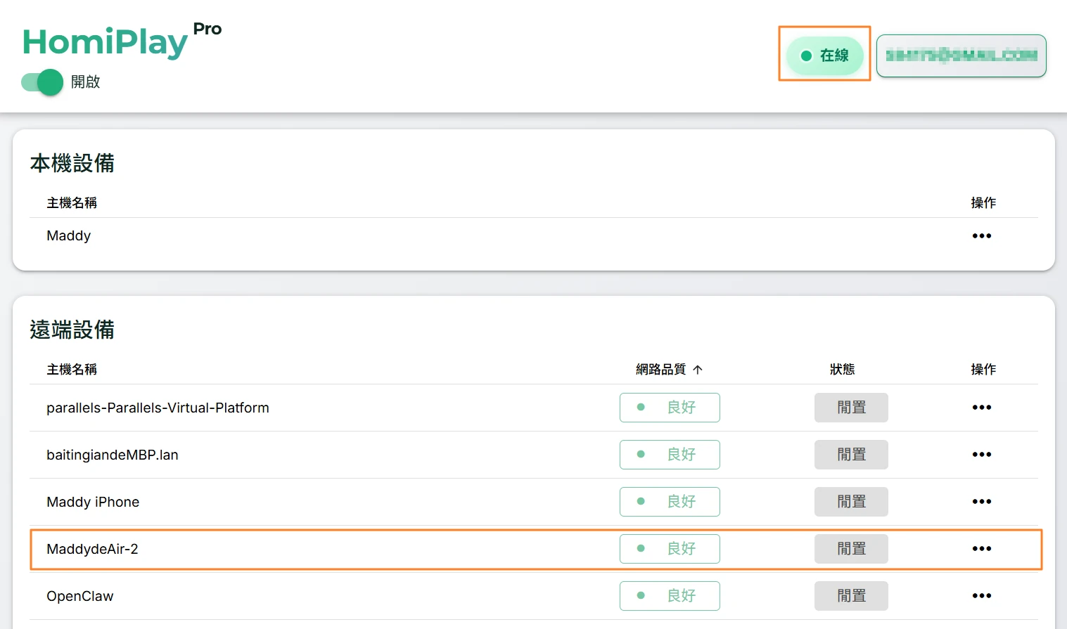Click the 本機設備 section heading
Viewport: 1067px width, 629px height.
[x=72, y=163]
